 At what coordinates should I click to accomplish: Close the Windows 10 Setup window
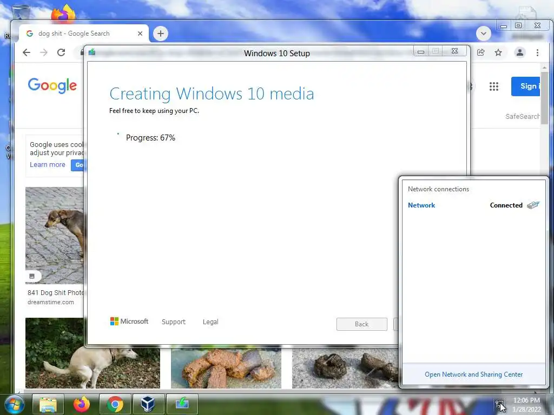[454, 51]
